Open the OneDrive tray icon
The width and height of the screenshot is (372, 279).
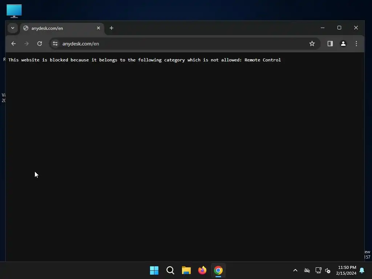click(307, 270)
